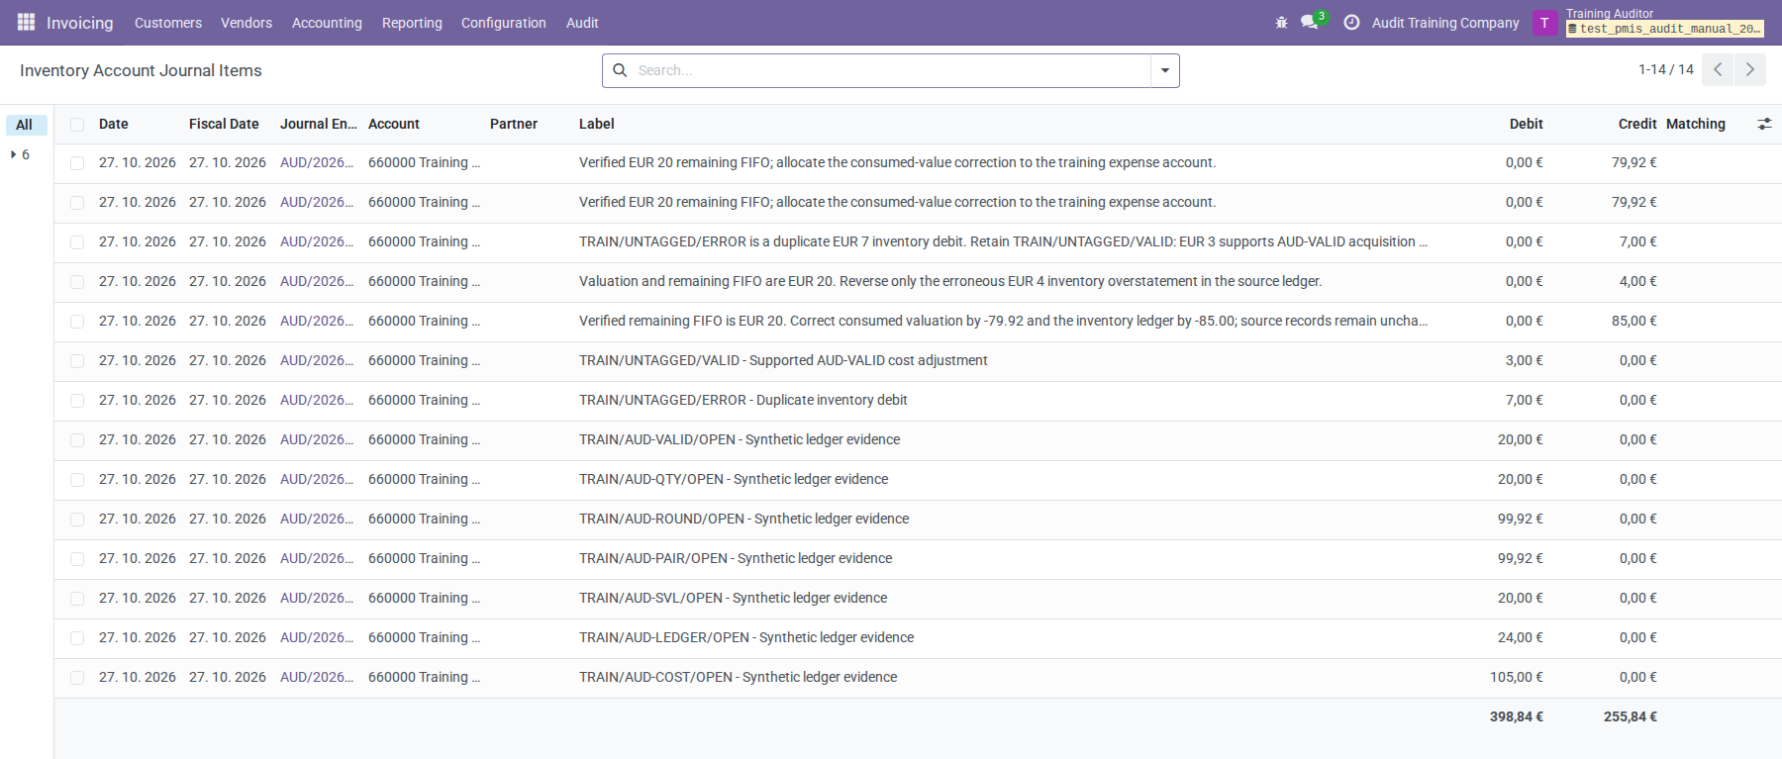Click the search magnifier icon
This screenshot has height=759, width=1782.
pyautogui.click(x=620, y=70)
